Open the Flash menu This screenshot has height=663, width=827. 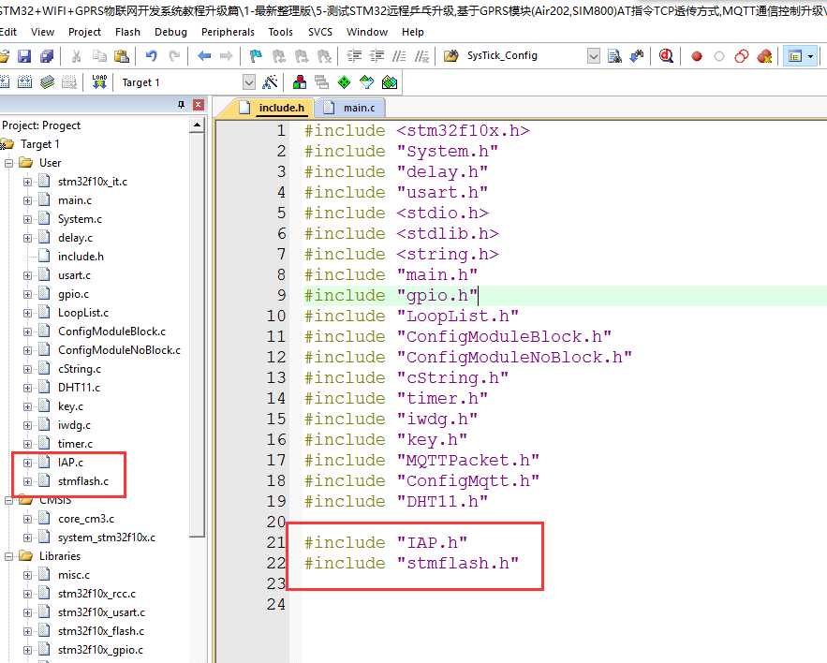(127, 32)
